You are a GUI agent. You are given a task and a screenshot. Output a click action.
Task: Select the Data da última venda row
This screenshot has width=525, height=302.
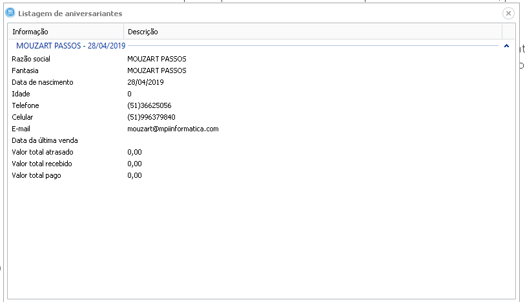[x=45, y=140]
